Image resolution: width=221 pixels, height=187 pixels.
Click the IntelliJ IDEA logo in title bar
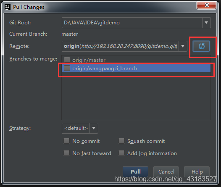[x=8, y=7]
